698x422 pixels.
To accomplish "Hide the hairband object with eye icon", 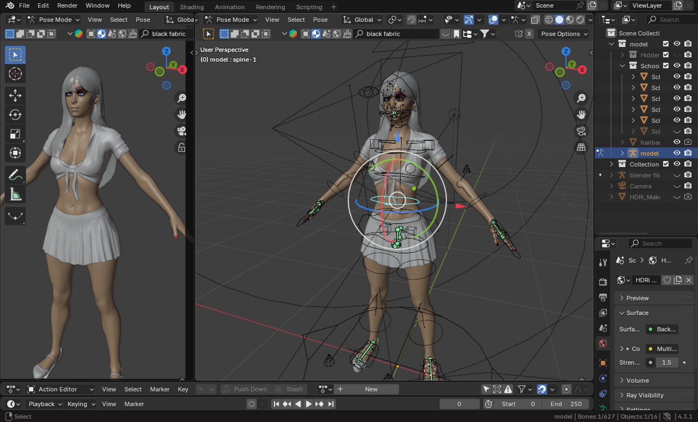I will [677, 142].
